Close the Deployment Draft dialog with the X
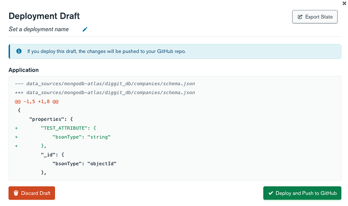The height and width of the screenshot is (206, 348). 344,3
